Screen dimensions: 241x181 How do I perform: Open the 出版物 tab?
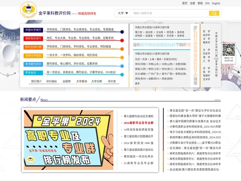(x=67, y=81)
